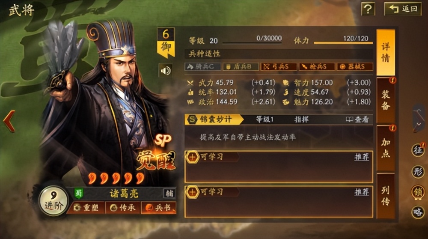Screen dimensions: 428x239
Task: Go to previous general with left arrow
Action: 9,121
